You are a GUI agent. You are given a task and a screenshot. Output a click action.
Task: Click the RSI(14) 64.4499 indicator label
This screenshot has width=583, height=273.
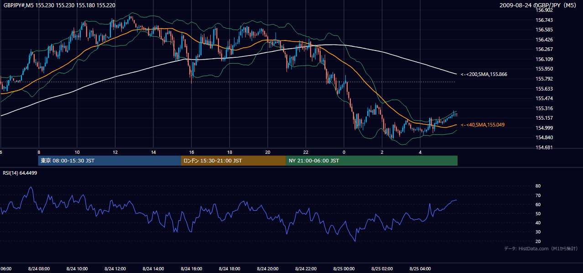[x=20, y=173]
